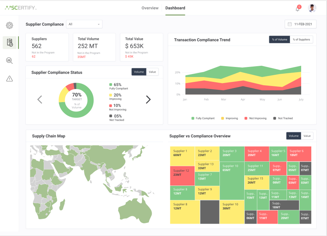The image size is (327, 236).
Task: Switch to the Dashboard tab
Action: pos(175,8)
